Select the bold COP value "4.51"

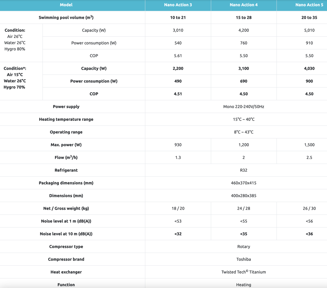click(178, 94)
